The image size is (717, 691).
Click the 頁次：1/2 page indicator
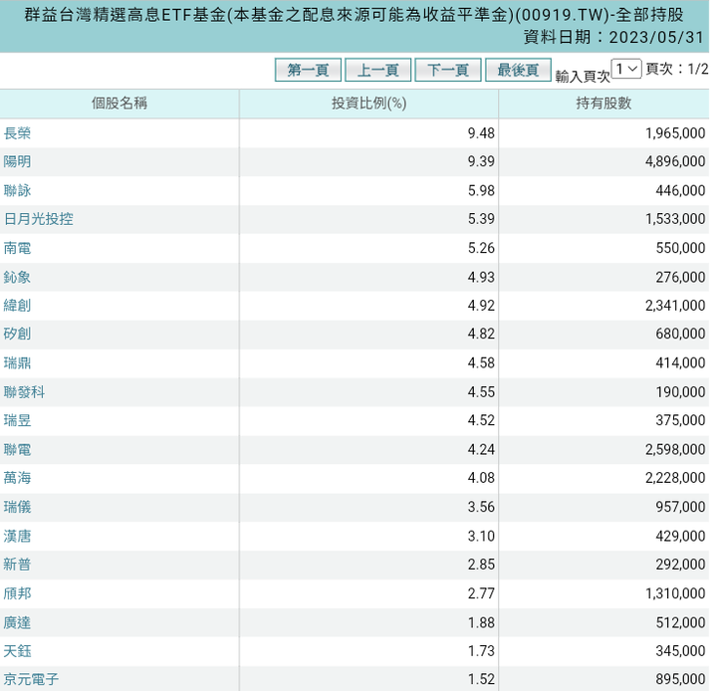[x=677, y=69]
